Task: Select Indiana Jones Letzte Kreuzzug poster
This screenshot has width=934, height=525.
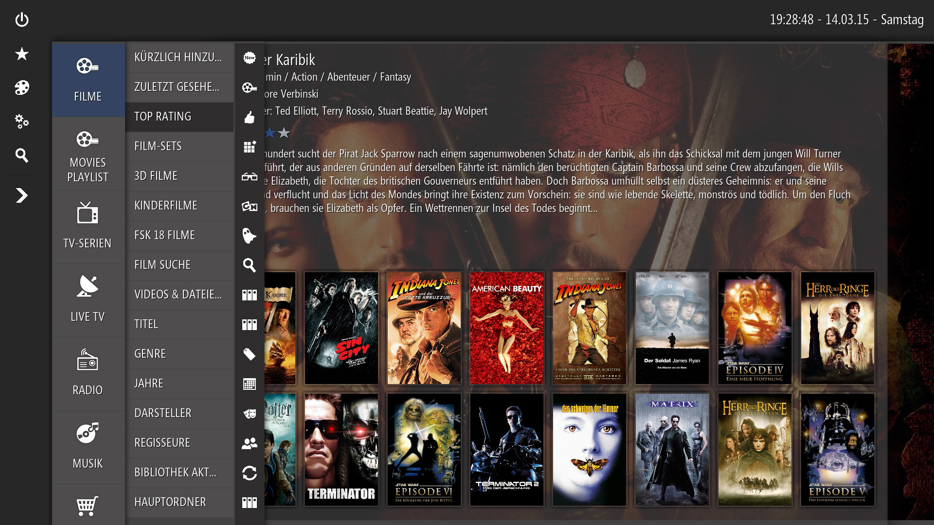Action: [424, 328]
